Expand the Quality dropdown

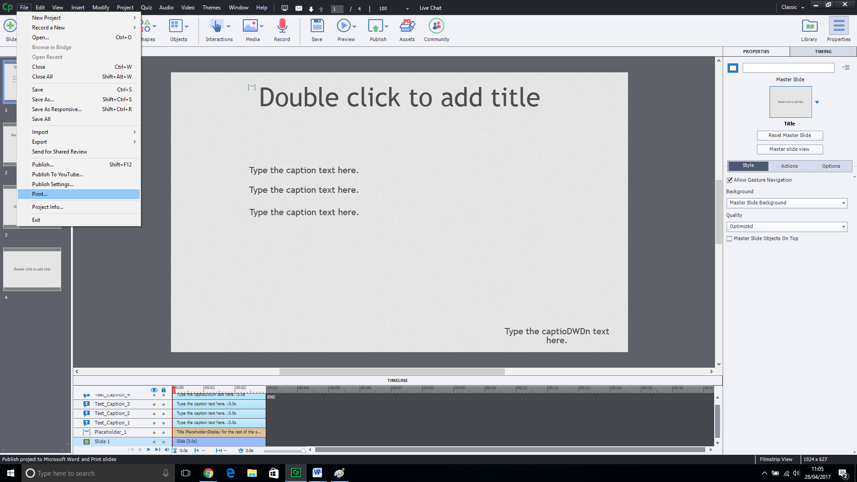(x=787, y=227)
